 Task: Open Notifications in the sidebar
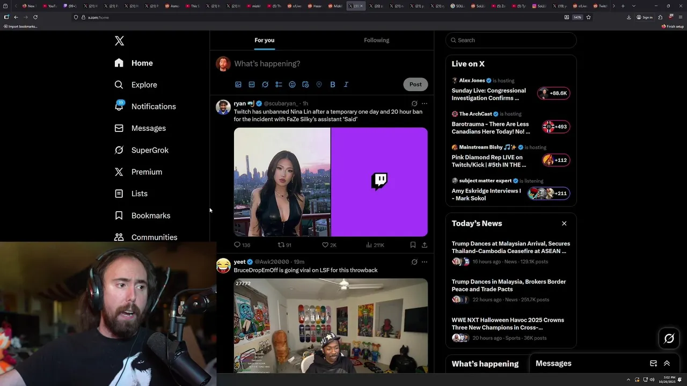(x=145, y=106)
